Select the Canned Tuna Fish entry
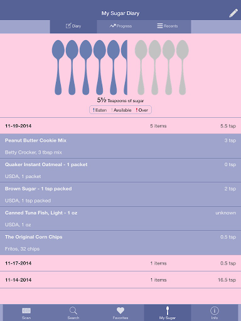The height and width of the screenshot is (321, 241). tap(120, 219)
